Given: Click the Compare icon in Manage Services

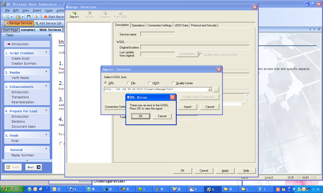Looking at the screenshot, I should [105, 15].
